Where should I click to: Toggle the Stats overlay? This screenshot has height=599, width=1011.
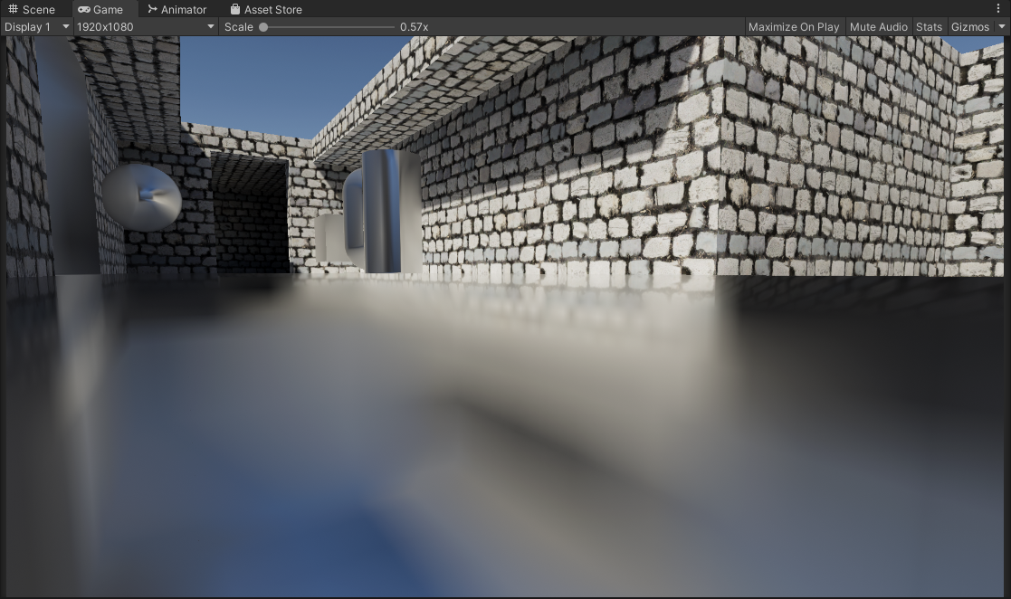pos(929,27)
